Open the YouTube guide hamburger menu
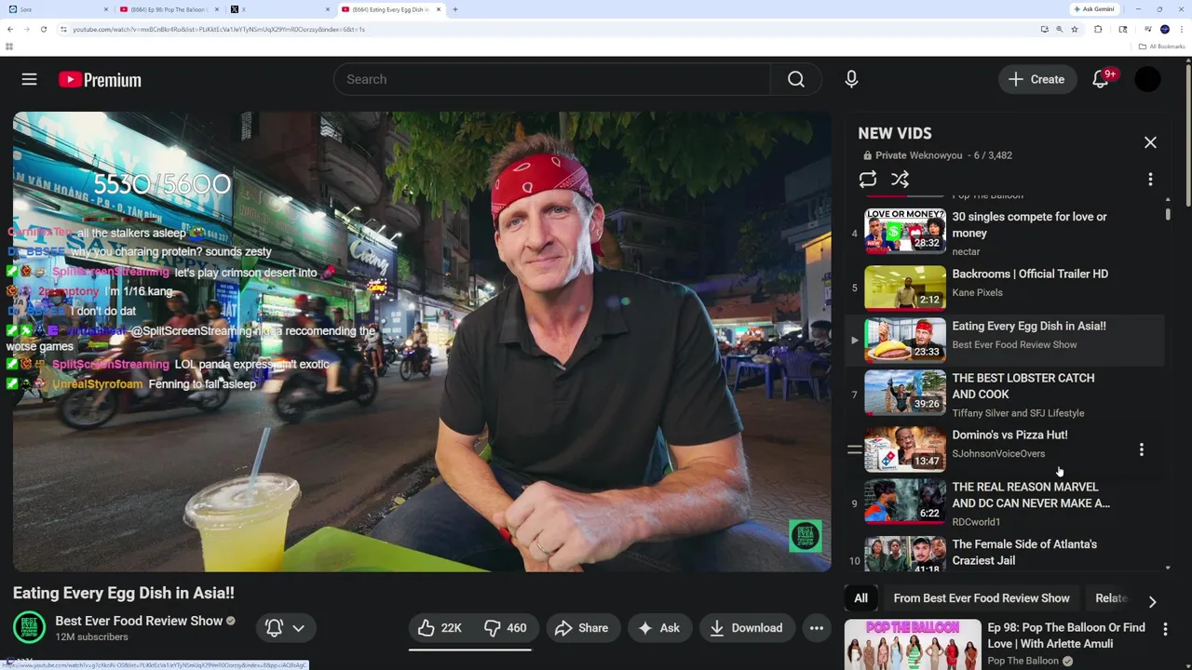1192x670 pixels. (30, 80)
